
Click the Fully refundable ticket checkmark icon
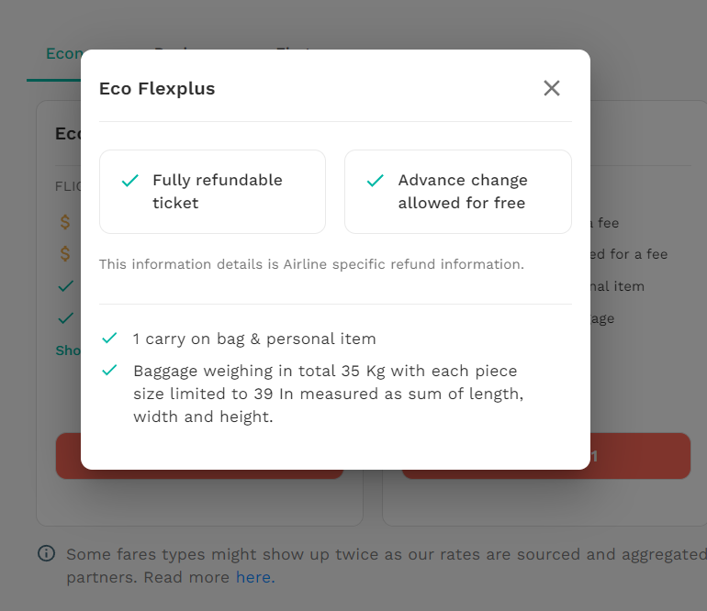pos(130,181)
